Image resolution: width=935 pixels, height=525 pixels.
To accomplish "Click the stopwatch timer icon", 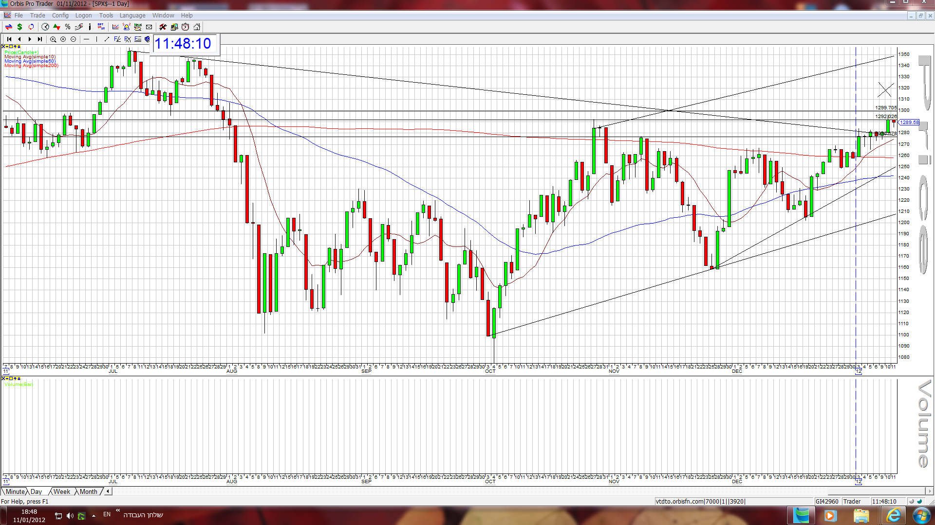I will (x=186, y=27).
